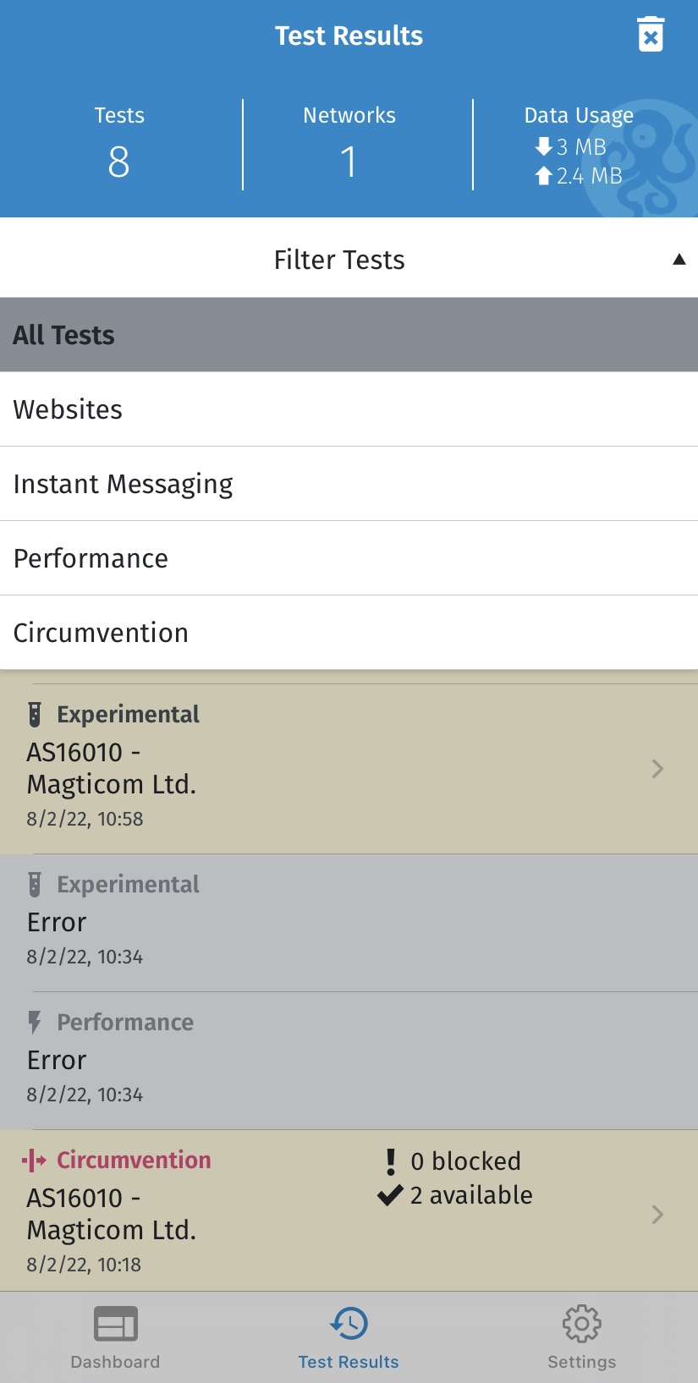Image resolution: width=698 pixels, height=1383 pixels.
Task: Open the Dashboard tab icon
Action: click(x=115, y=1325)
